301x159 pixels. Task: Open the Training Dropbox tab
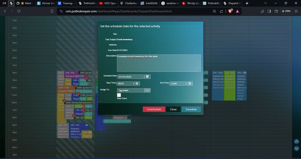pyautogui.click(x=67, y=3)
